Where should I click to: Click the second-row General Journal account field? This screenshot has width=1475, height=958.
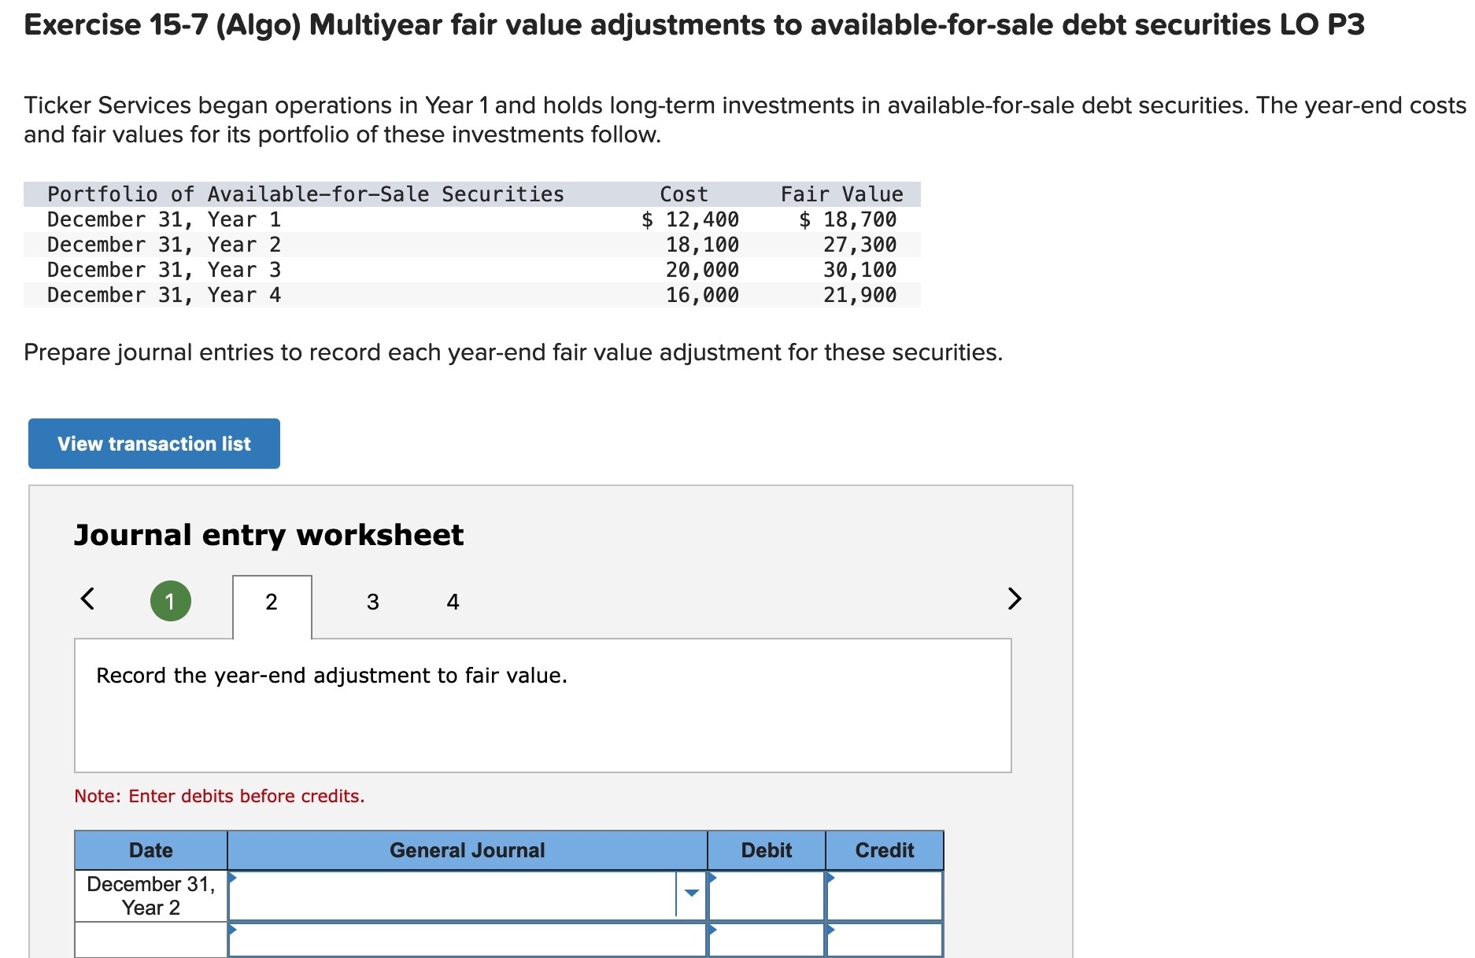(x=468, y=940)
